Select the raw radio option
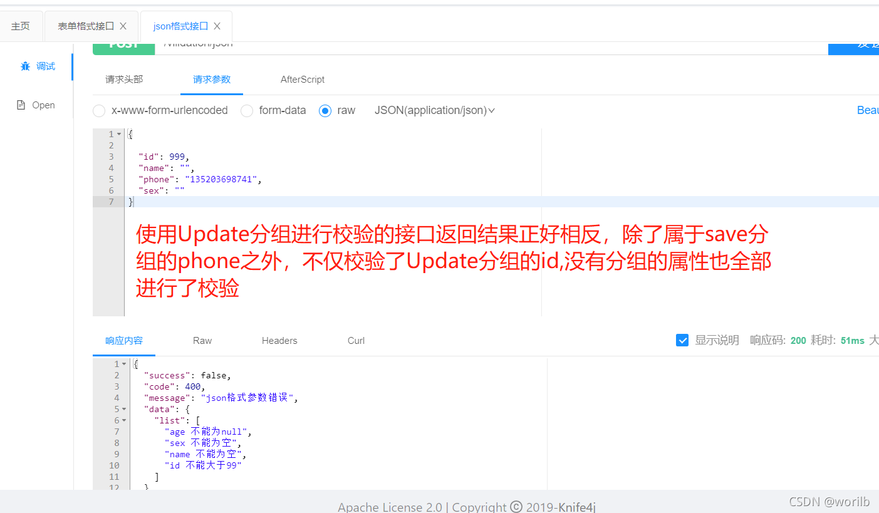 pos(325,111)
